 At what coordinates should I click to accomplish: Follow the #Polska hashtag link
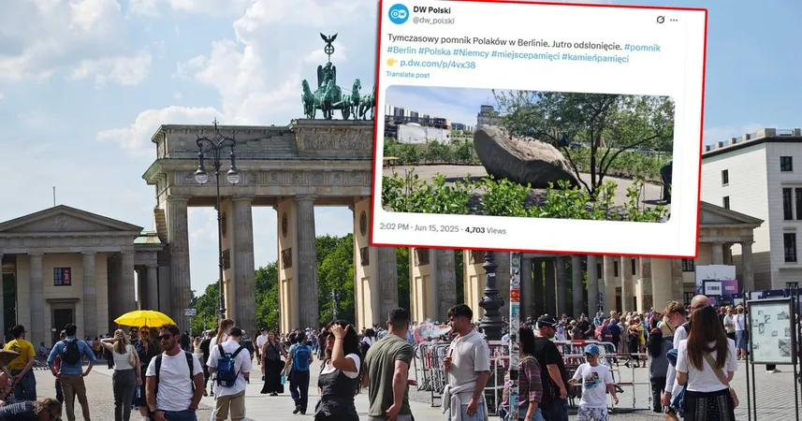coord(434,51)
